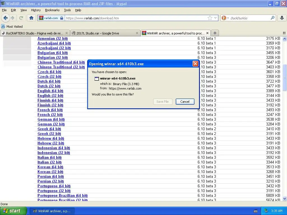Open the Bookmarks menu

pyautogui.click(x=52, y=10)
